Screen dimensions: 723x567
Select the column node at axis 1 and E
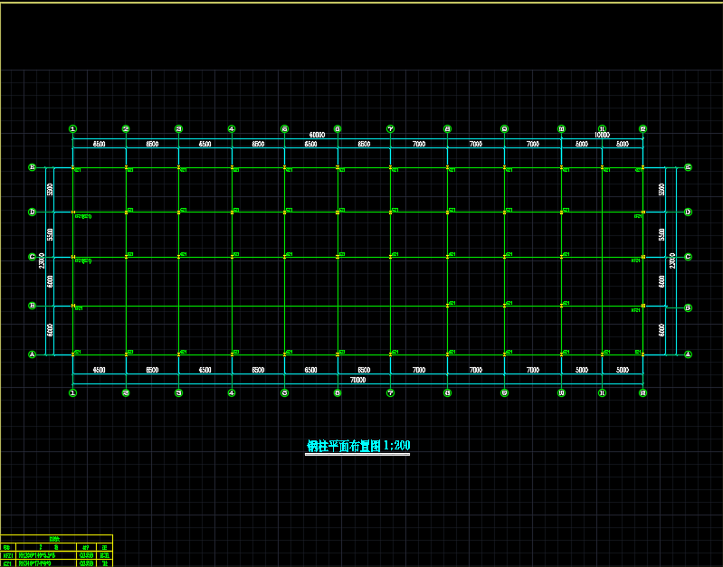(x=72, y=167)
